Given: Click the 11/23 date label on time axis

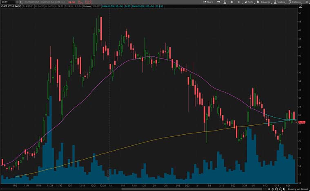Looking at the screenshot, I should pos(50,186).
